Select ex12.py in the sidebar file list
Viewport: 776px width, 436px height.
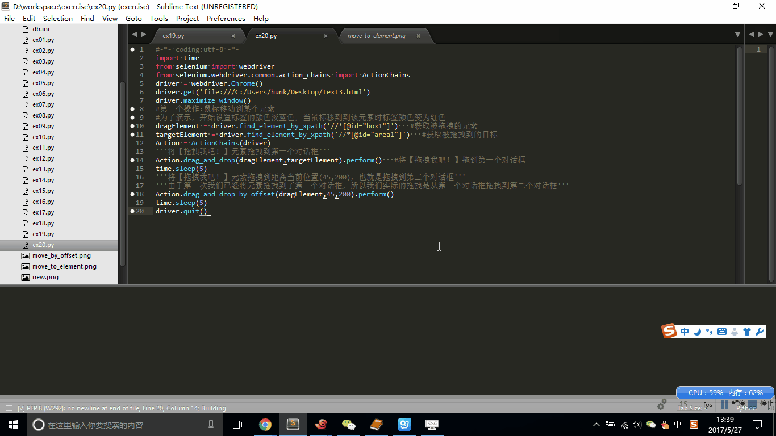pyautogui.click(x=43, y=158)
